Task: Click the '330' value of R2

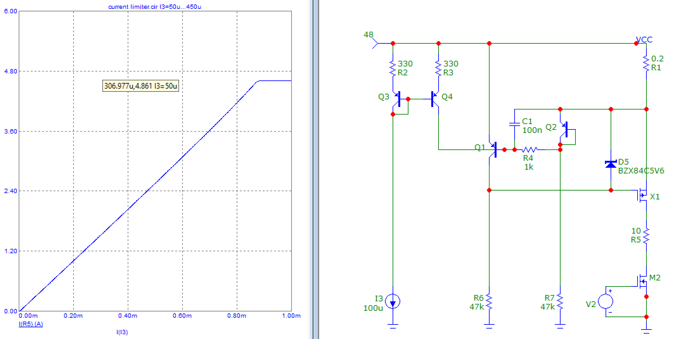Action: (x=405, y=64)
